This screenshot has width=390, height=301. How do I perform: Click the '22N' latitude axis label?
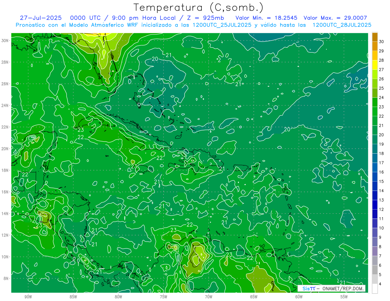(5, 127)
